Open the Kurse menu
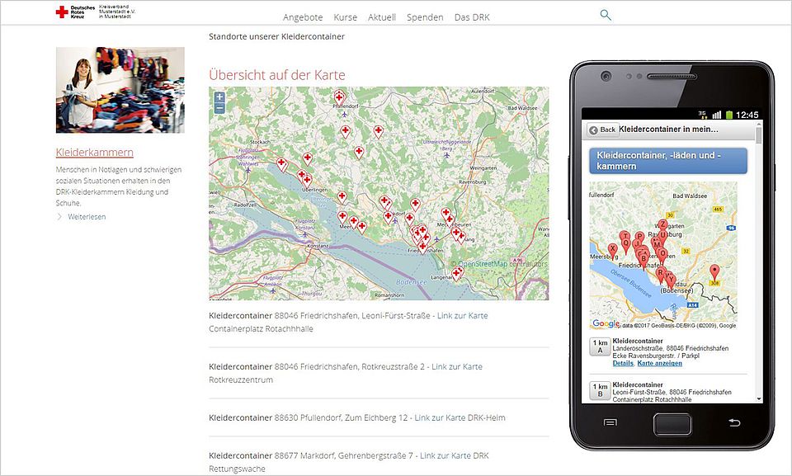 point(345,17)
